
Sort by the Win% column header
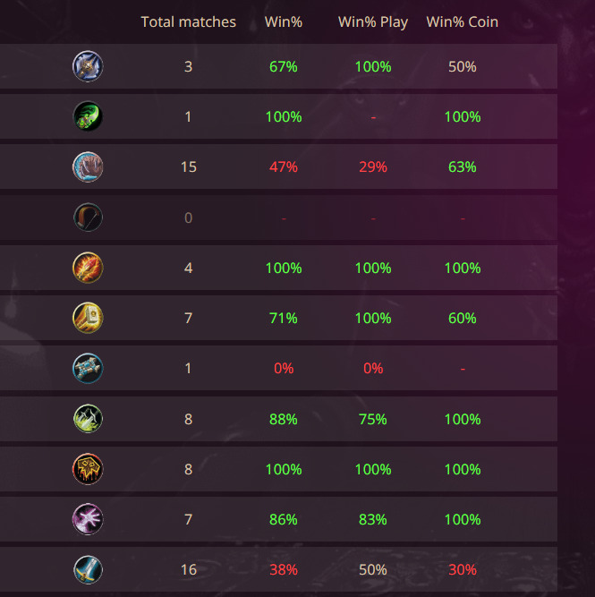tap(284, 21)
